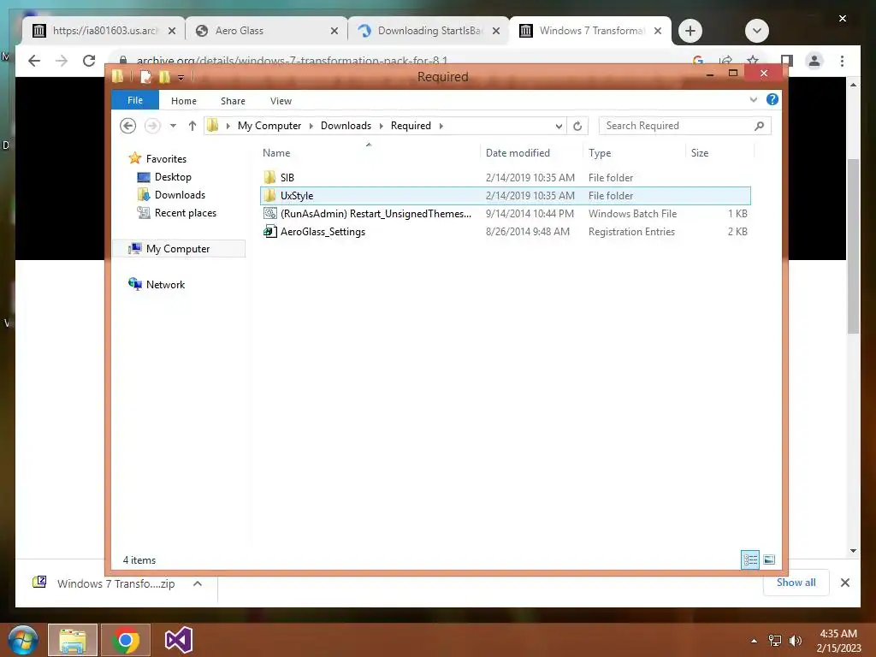876x657 pixels.
Task: Switch to details view layout icon
Action: (750, 559)
